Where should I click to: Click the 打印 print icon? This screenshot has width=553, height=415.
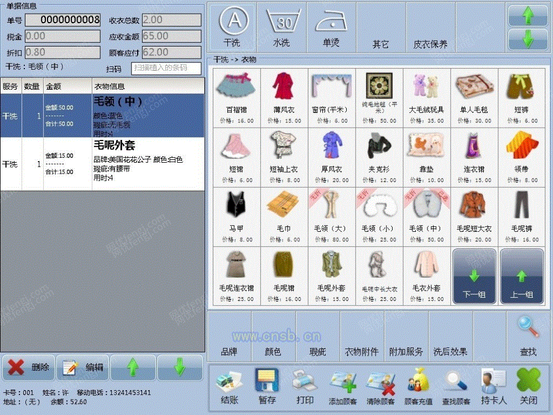pyautogui.click(x=305, y=387)
